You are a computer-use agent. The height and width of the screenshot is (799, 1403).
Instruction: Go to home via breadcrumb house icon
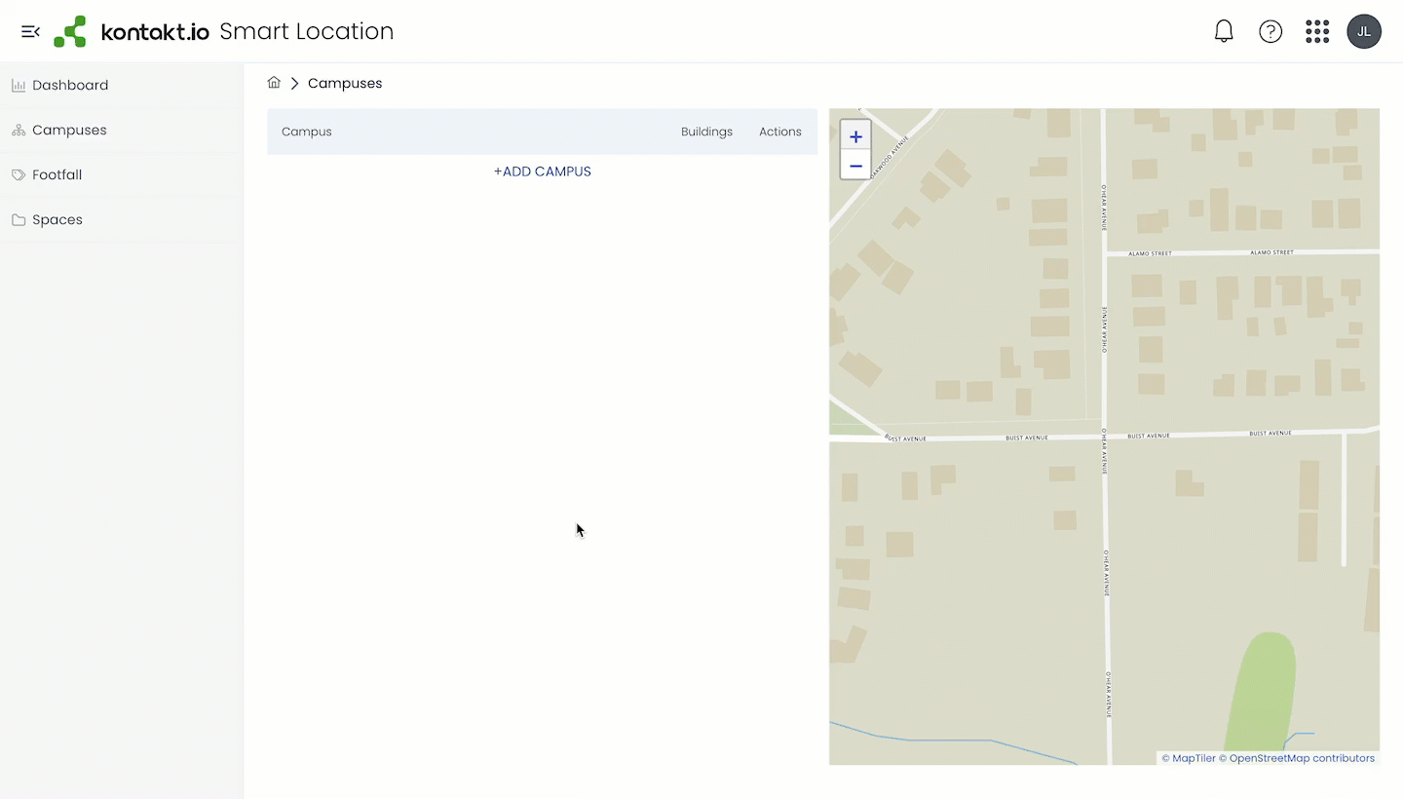(274, 83)
